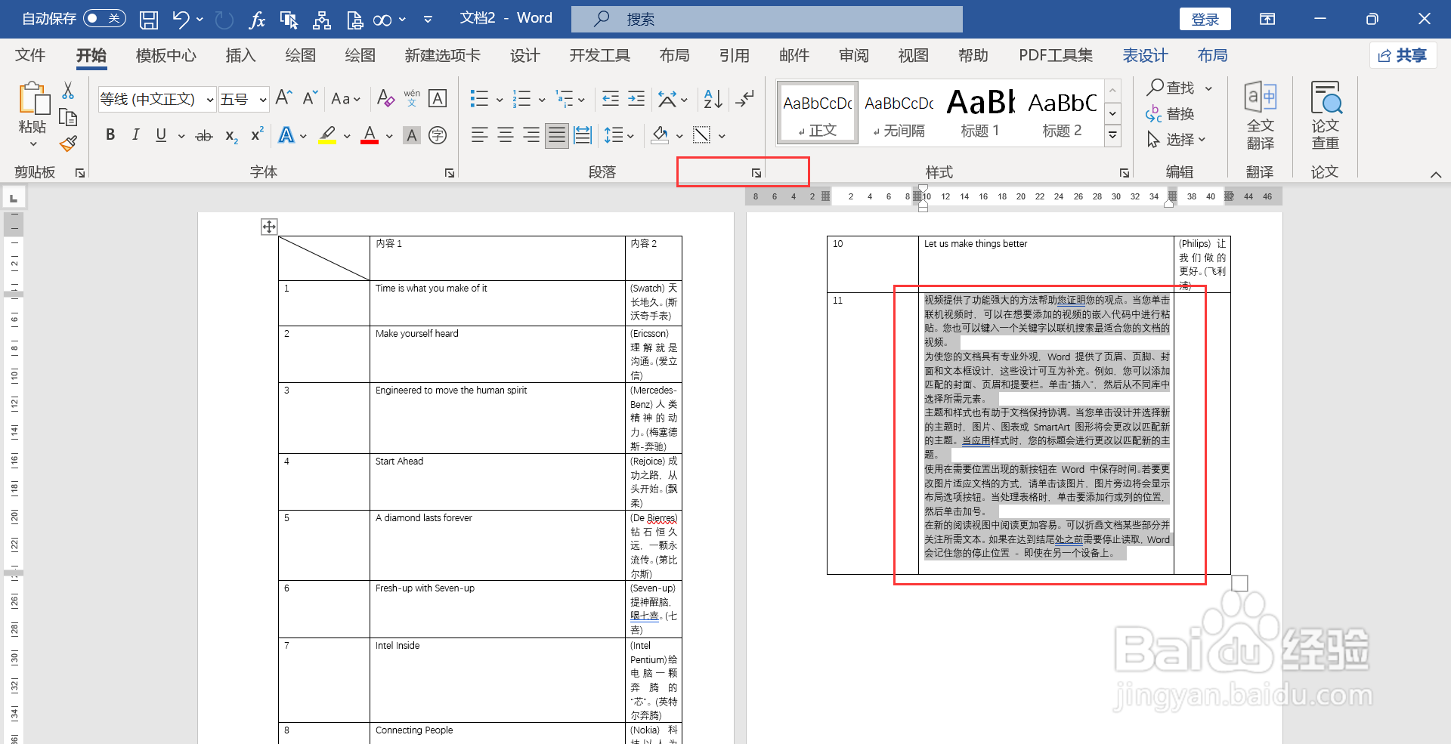Apply subscript formatting
1451x744 pixels.
pyautogui.click(x=231, y=136)
